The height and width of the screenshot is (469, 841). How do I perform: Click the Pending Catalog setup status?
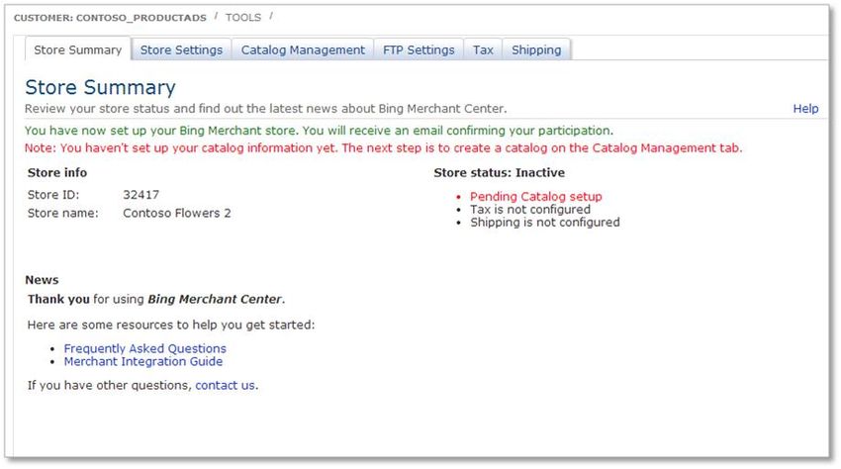coord(536,196)
